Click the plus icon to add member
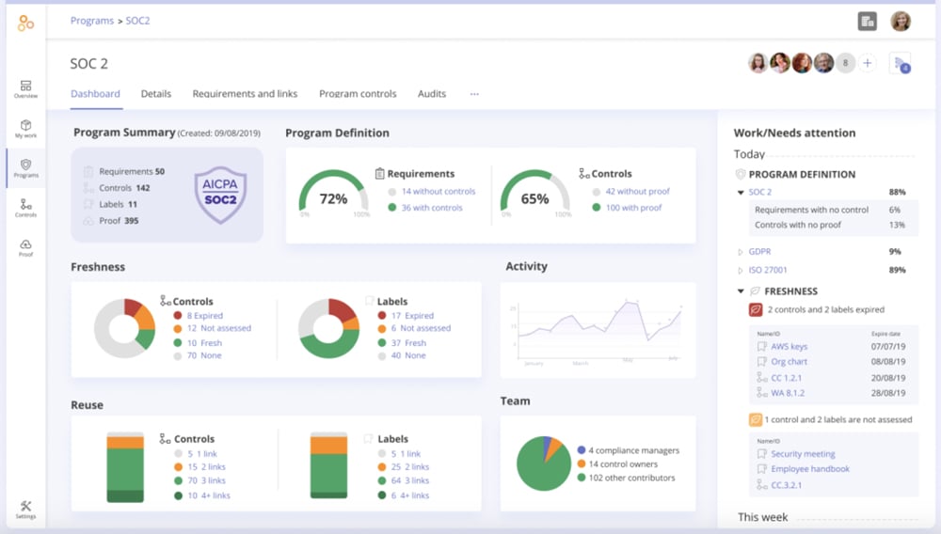The image size is (941, 534). (868, 63)
